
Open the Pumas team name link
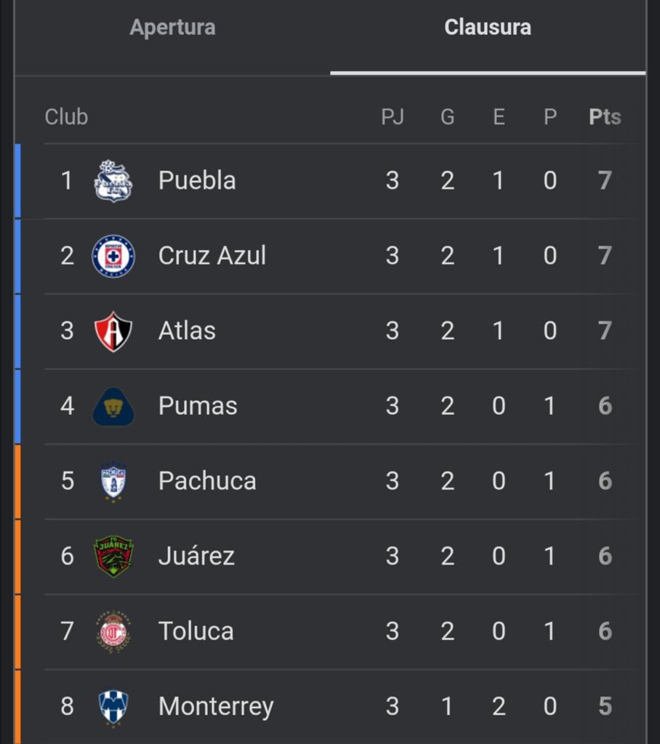[198, 406]
